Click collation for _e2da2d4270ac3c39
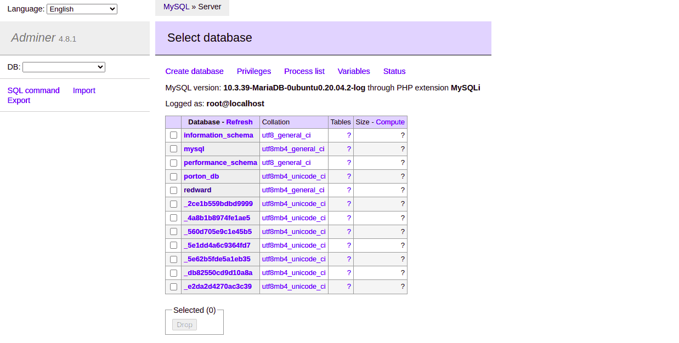The height and width of the screenshot is (343, 679). pyautogui.click(x=294, y=286)
